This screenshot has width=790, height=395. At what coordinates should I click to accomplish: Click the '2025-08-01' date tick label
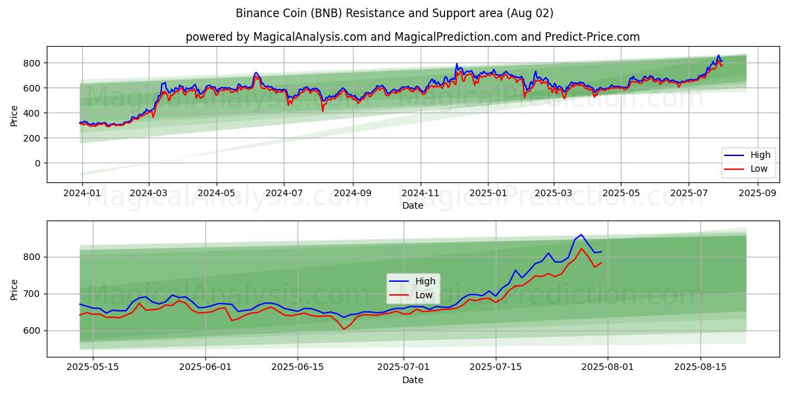(x=608, y=369)
